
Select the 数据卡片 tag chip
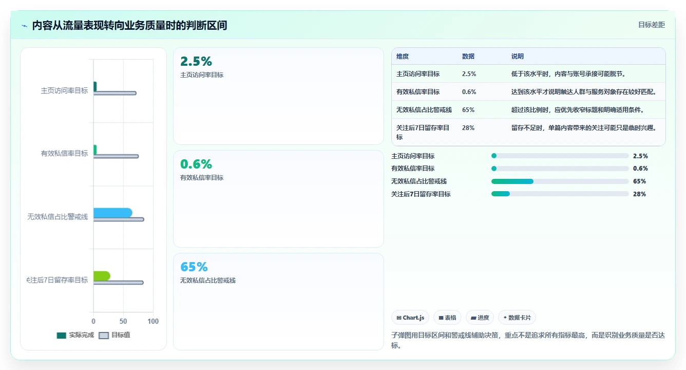pos(517,318)
